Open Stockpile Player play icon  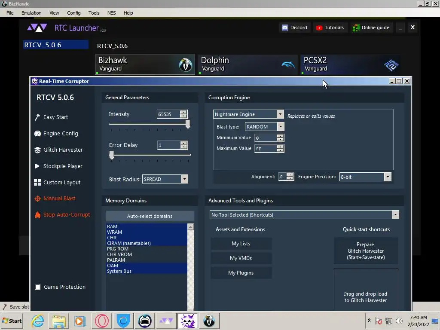(37, 166)
